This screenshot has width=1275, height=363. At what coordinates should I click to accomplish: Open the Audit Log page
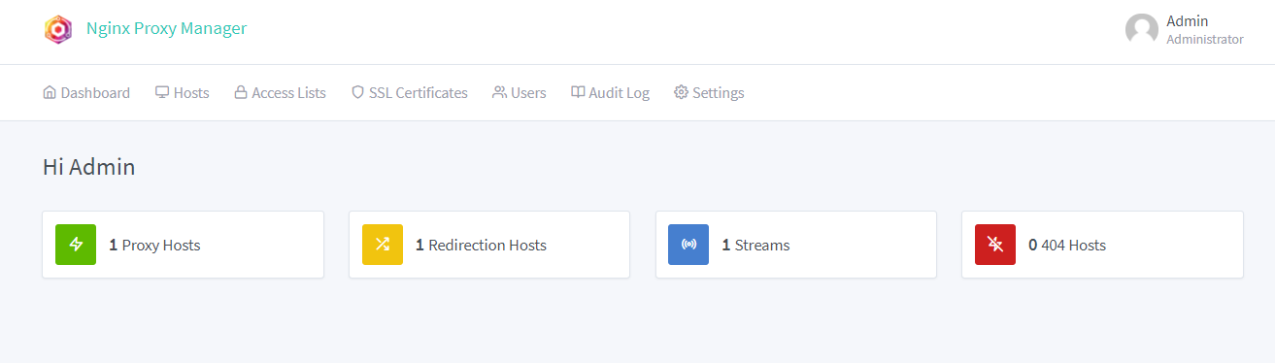click(x=610, y=93)
